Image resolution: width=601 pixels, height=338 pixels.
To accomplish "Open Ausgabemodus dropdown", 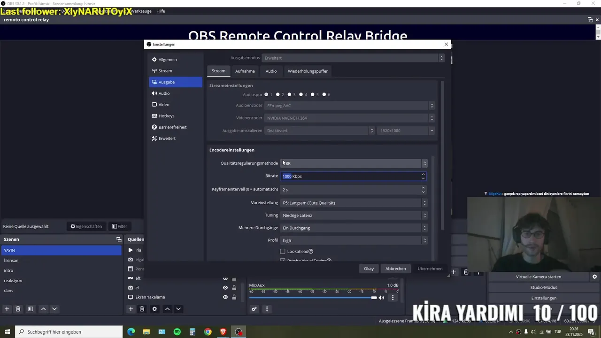I will coord(353,58).
